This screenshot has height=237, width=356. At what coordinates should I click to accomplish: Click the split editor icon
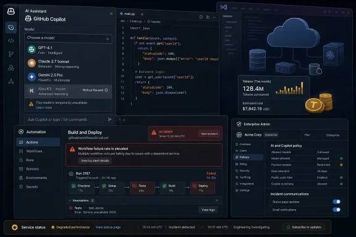coord(208,17)
